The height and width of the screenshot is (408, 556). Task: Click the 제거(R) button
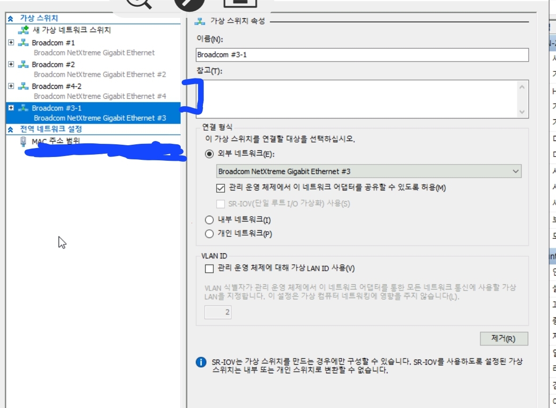tap(504, 338)
